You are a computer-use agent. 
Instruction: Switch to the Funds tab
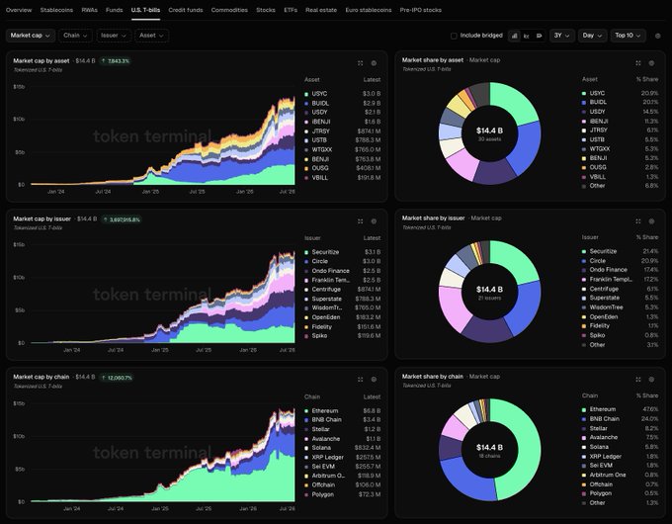(x=114, y=10)
